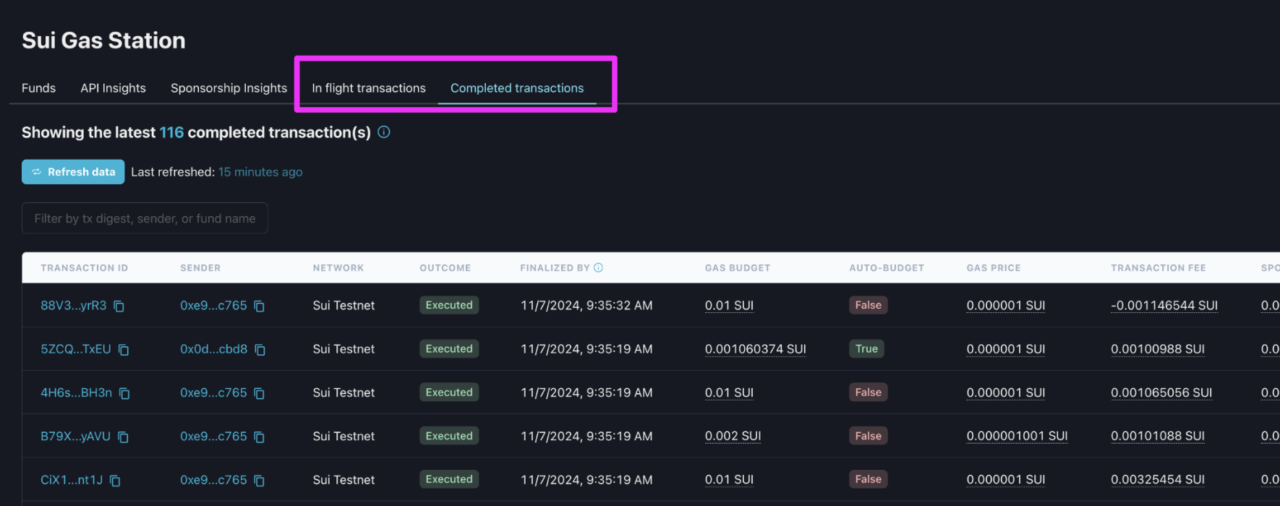Screen dimensions: 1280x506
Task: Switch to API Insights tab
Action: click(113, 88)
